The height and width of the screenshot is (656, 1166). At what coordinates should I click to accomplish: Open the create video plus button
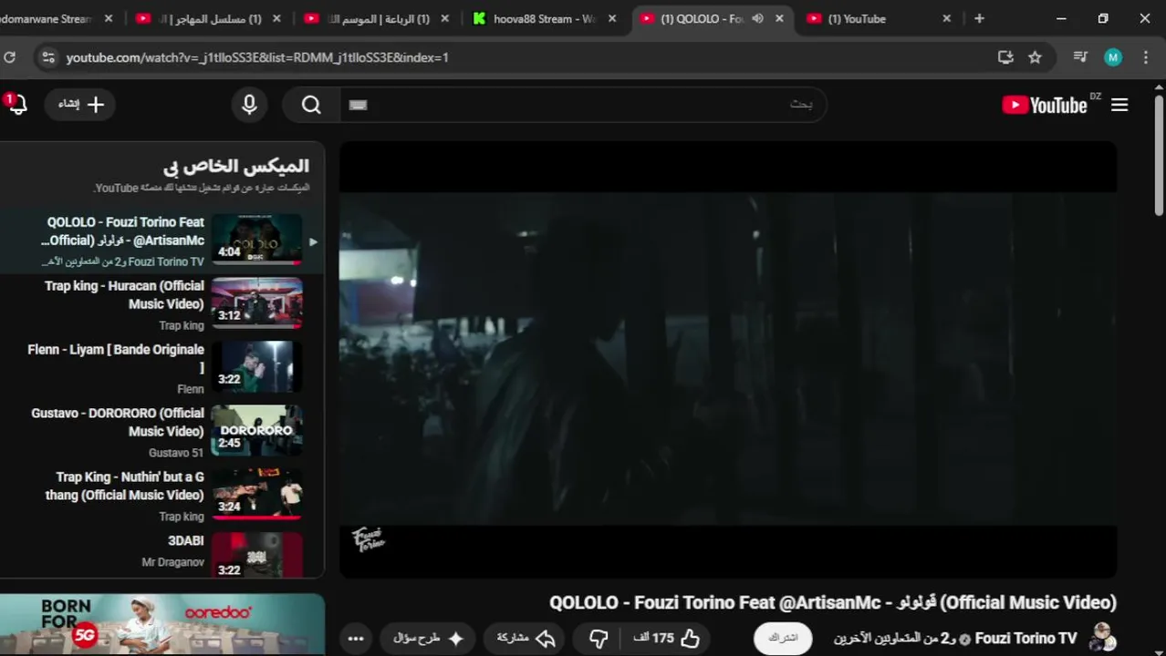[x=81, y=104]
